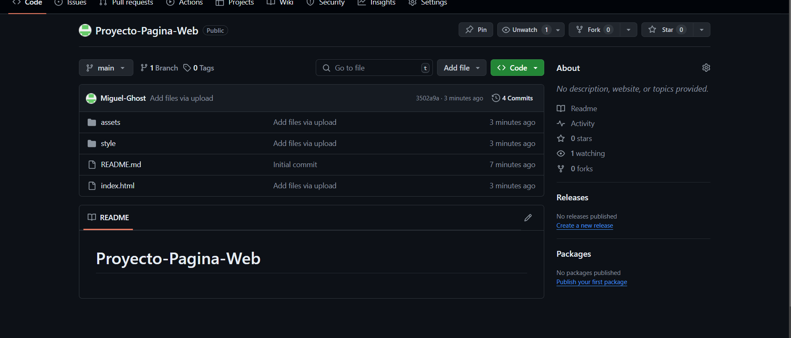This screenshot has width=791, height=338.
Task: Edit README with the pencil icon
Action: 528,218
